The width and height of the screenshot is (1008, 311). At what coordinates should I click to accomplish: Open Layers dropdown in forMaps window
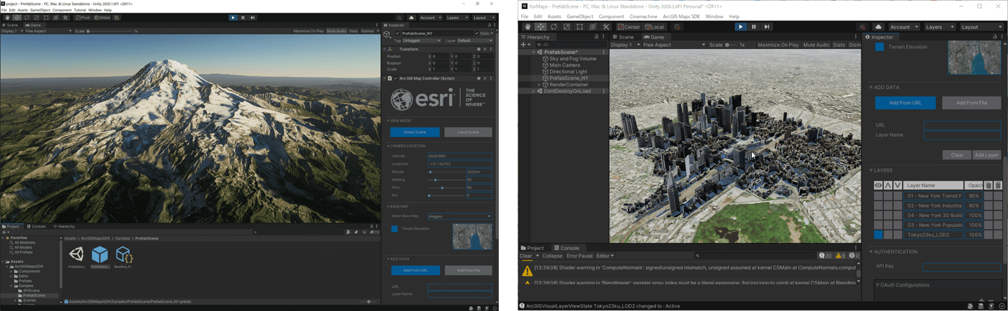tap(939, 27)
